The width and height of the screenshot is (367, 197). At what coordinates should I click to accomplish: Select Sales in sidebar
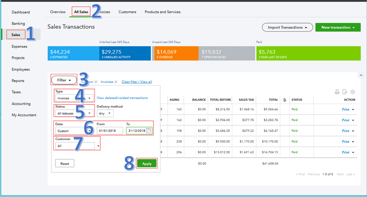point(16,35)
